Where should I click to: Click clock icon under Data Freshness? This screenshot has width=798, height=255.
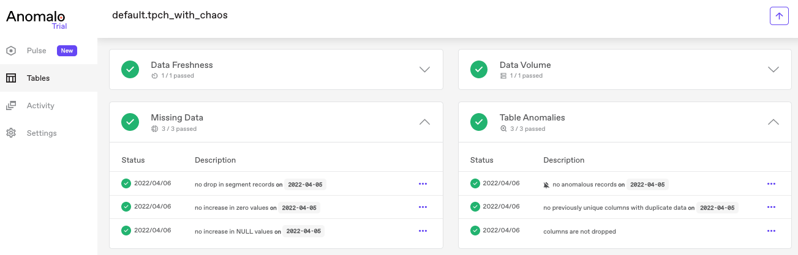pos(154,76)
